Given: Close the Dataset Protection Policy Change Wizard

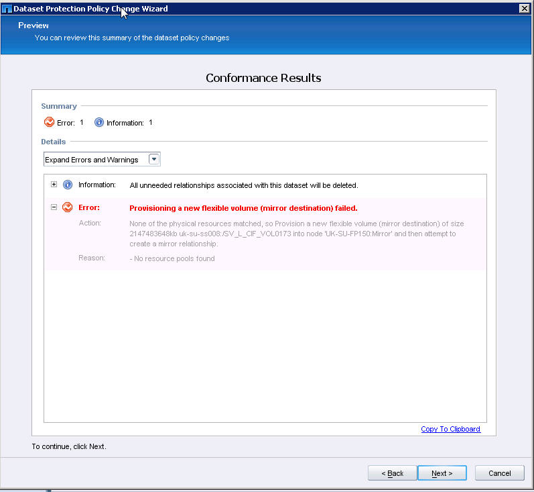Looking at the screenshot, I should [x=524, y=9].
